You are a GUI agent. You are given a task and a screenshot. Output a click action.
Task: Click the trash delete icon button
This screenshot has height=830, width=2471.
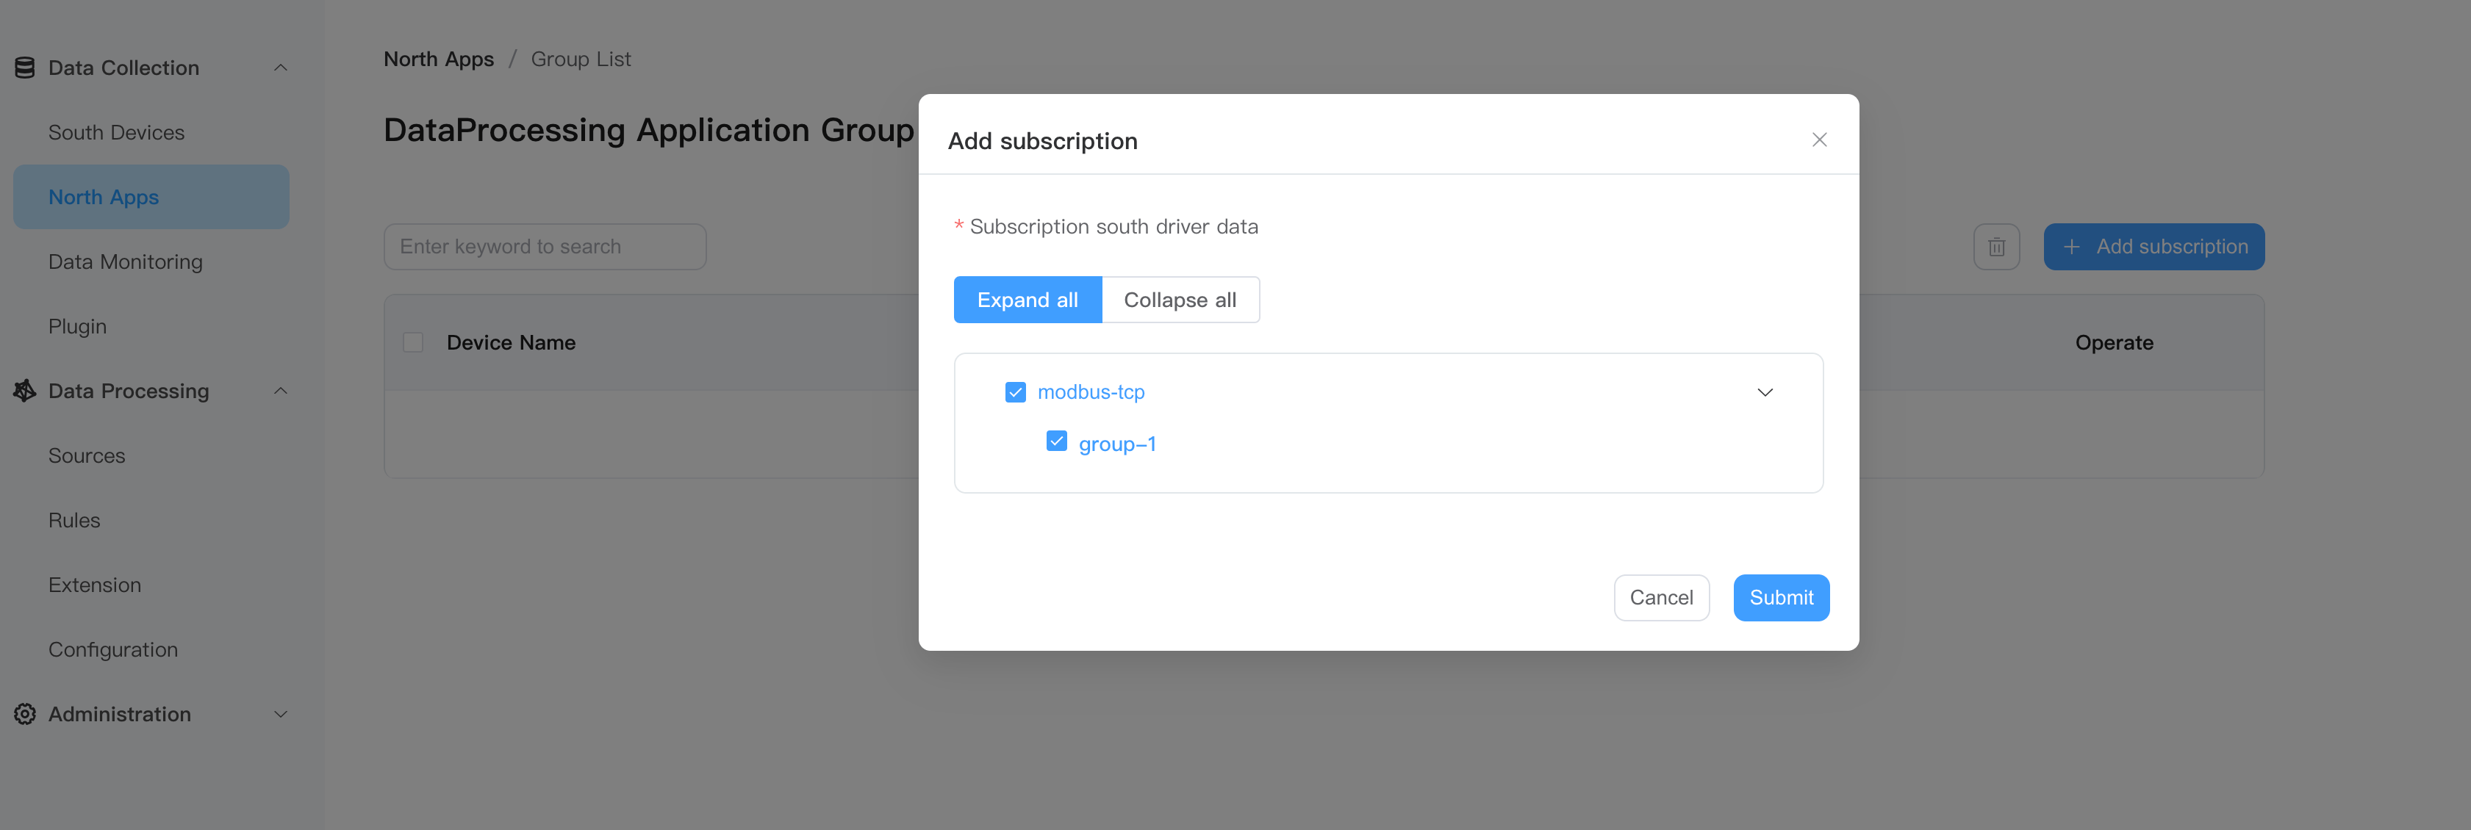pyautogui.click(x=1996, y=248)
